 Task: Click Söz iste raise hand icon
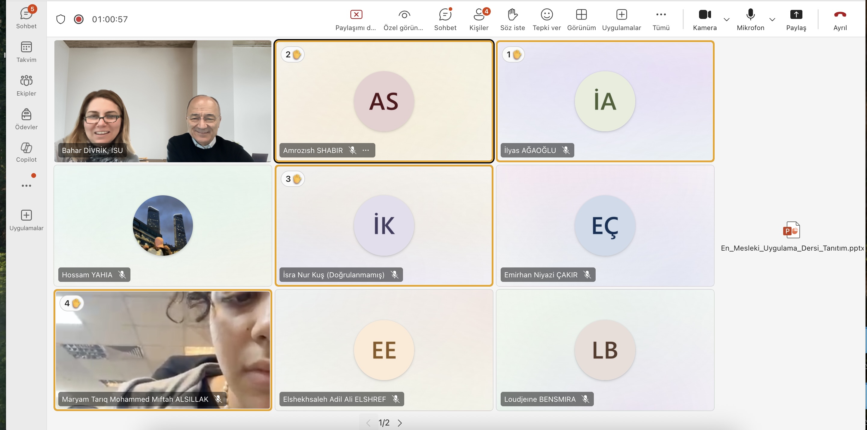[512, 19]
